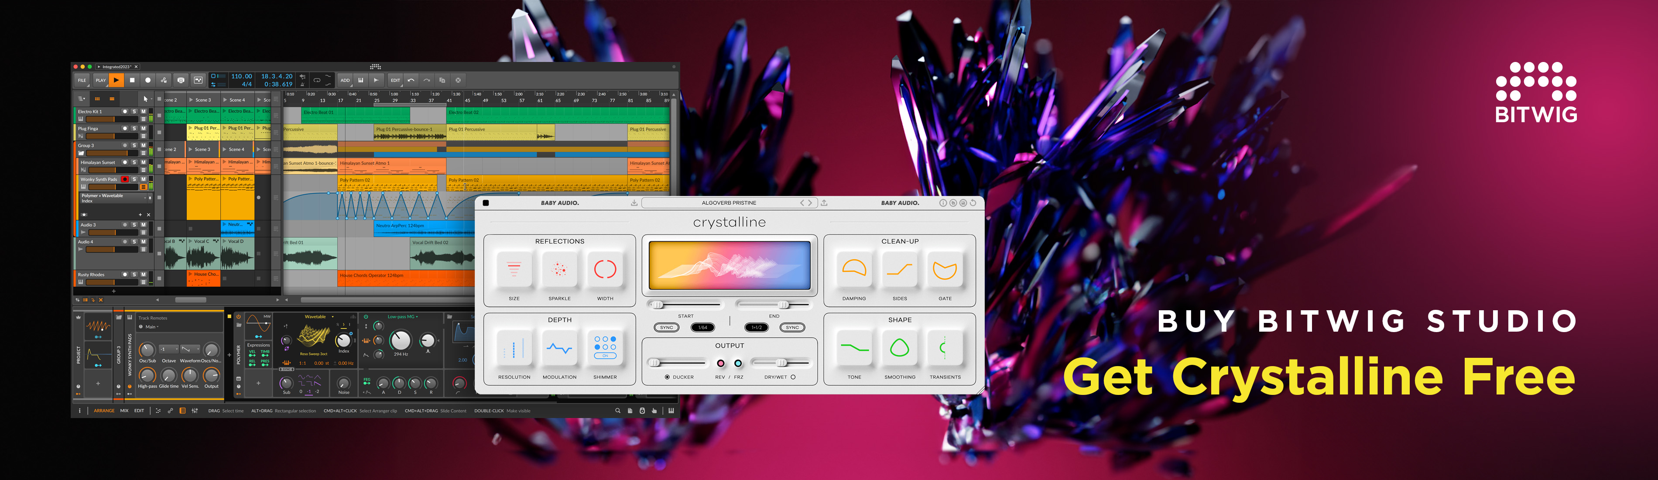
Task: Toggle the Polymer device power button
Action: [238, 316]
